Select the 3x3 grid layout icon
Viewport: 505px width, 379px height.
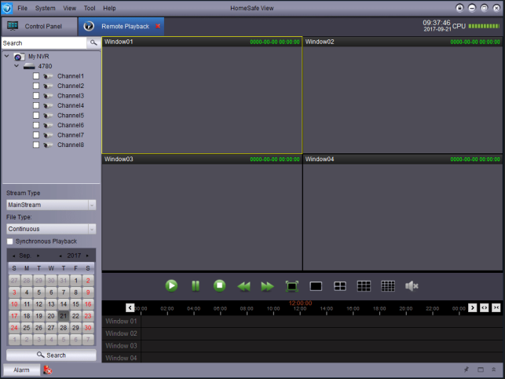pos(364,286)
